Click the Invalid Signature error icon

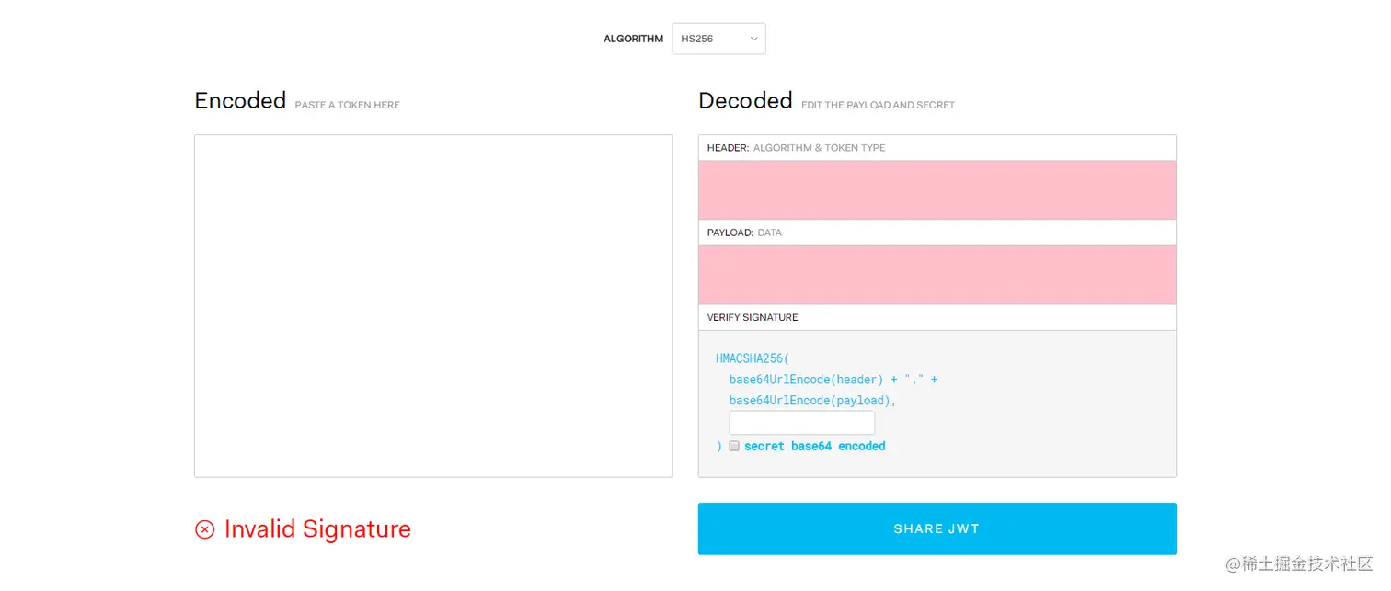[205, 528]
